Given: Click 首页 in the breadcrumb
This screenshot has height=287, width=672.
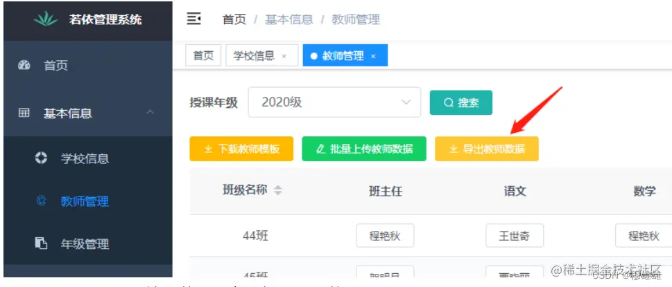Looking at the screenshot, I should pos(234,19).
